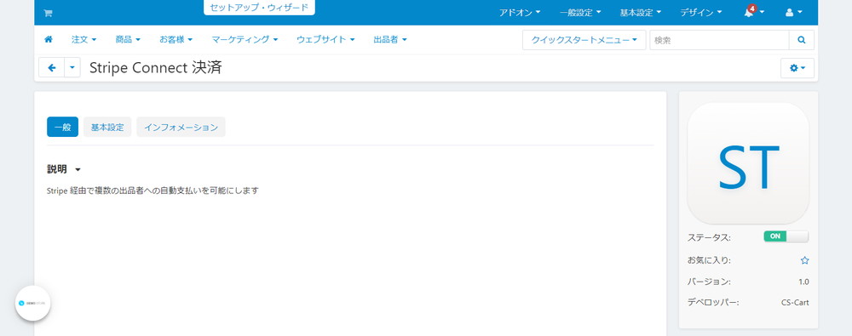Viewport: 852px width, 336px height.
Task: Click the お気に入り label
Action: pyautogui.click(x=709, y=260)
